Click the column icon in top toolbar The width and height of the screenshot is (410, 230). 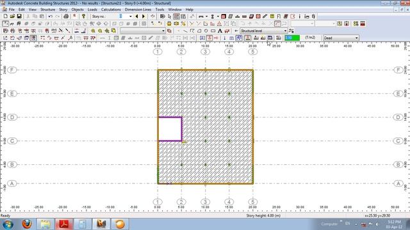213,17
